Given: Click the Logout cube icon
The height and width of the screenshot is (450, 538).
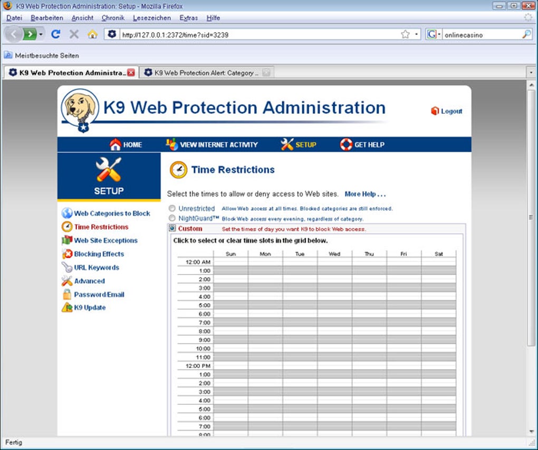Looking at the screenshot, I should point(435,111).
